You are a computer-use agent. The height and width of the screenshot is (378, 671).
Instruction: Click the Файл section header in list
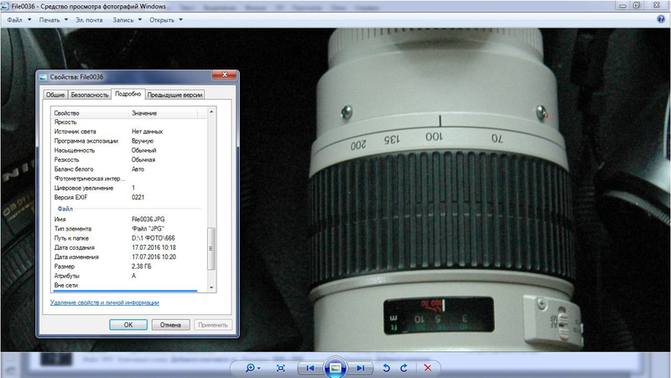pos(65,209)
